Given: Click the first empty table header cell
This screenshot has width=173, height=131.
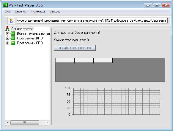Looking at the screenshot, I should (x=65, y=60).
